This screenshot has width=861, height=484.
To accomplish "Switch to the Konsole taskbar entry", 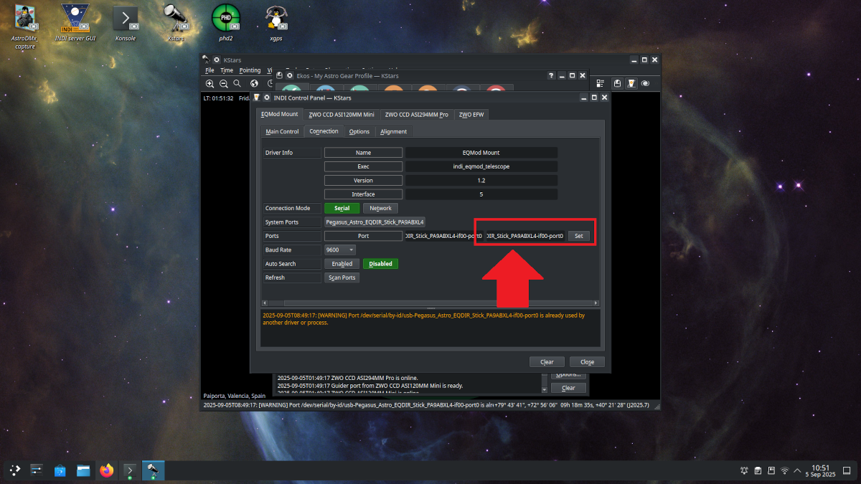I will (130, 470).
